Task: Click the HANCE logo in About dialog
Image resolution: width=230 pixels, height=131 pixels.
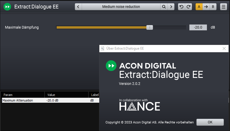Action: (140, 106)
